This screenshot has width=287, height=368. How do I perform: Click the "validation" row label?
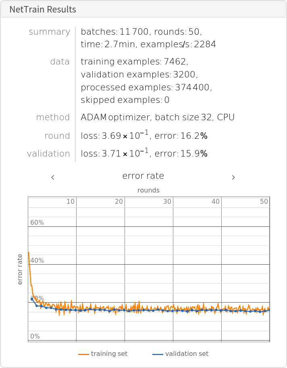(x=48, y=154)
